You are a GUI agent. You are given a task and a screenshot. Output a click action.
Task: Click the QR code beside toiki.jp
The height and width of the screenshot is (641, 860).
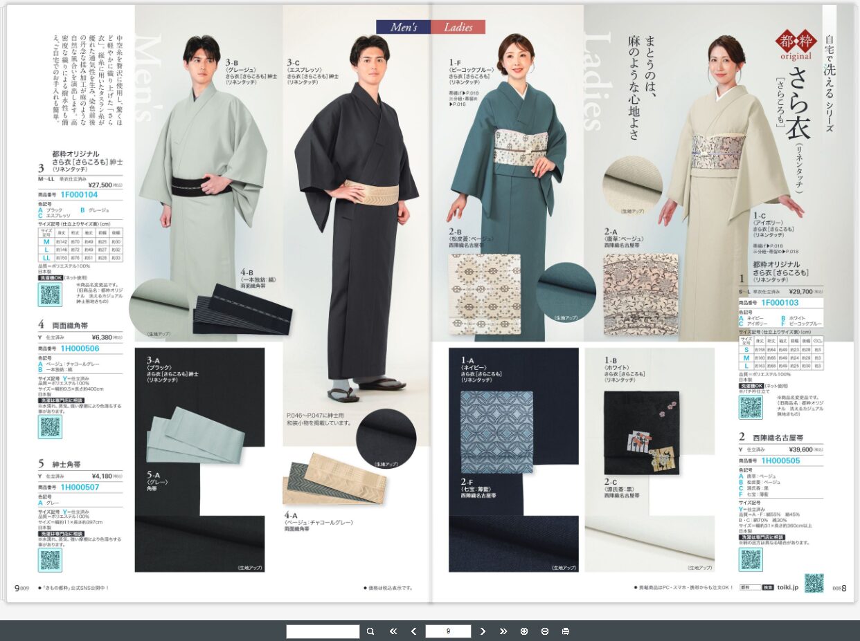click(x=814, y=583)
